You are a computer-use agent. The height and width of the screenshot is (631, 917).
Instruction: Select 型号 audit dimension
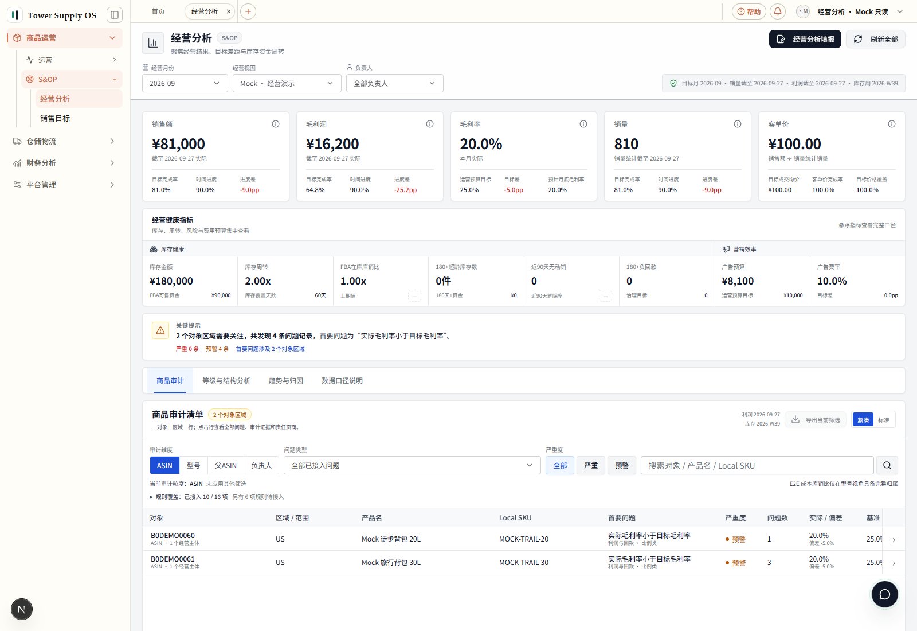[194, 465]
